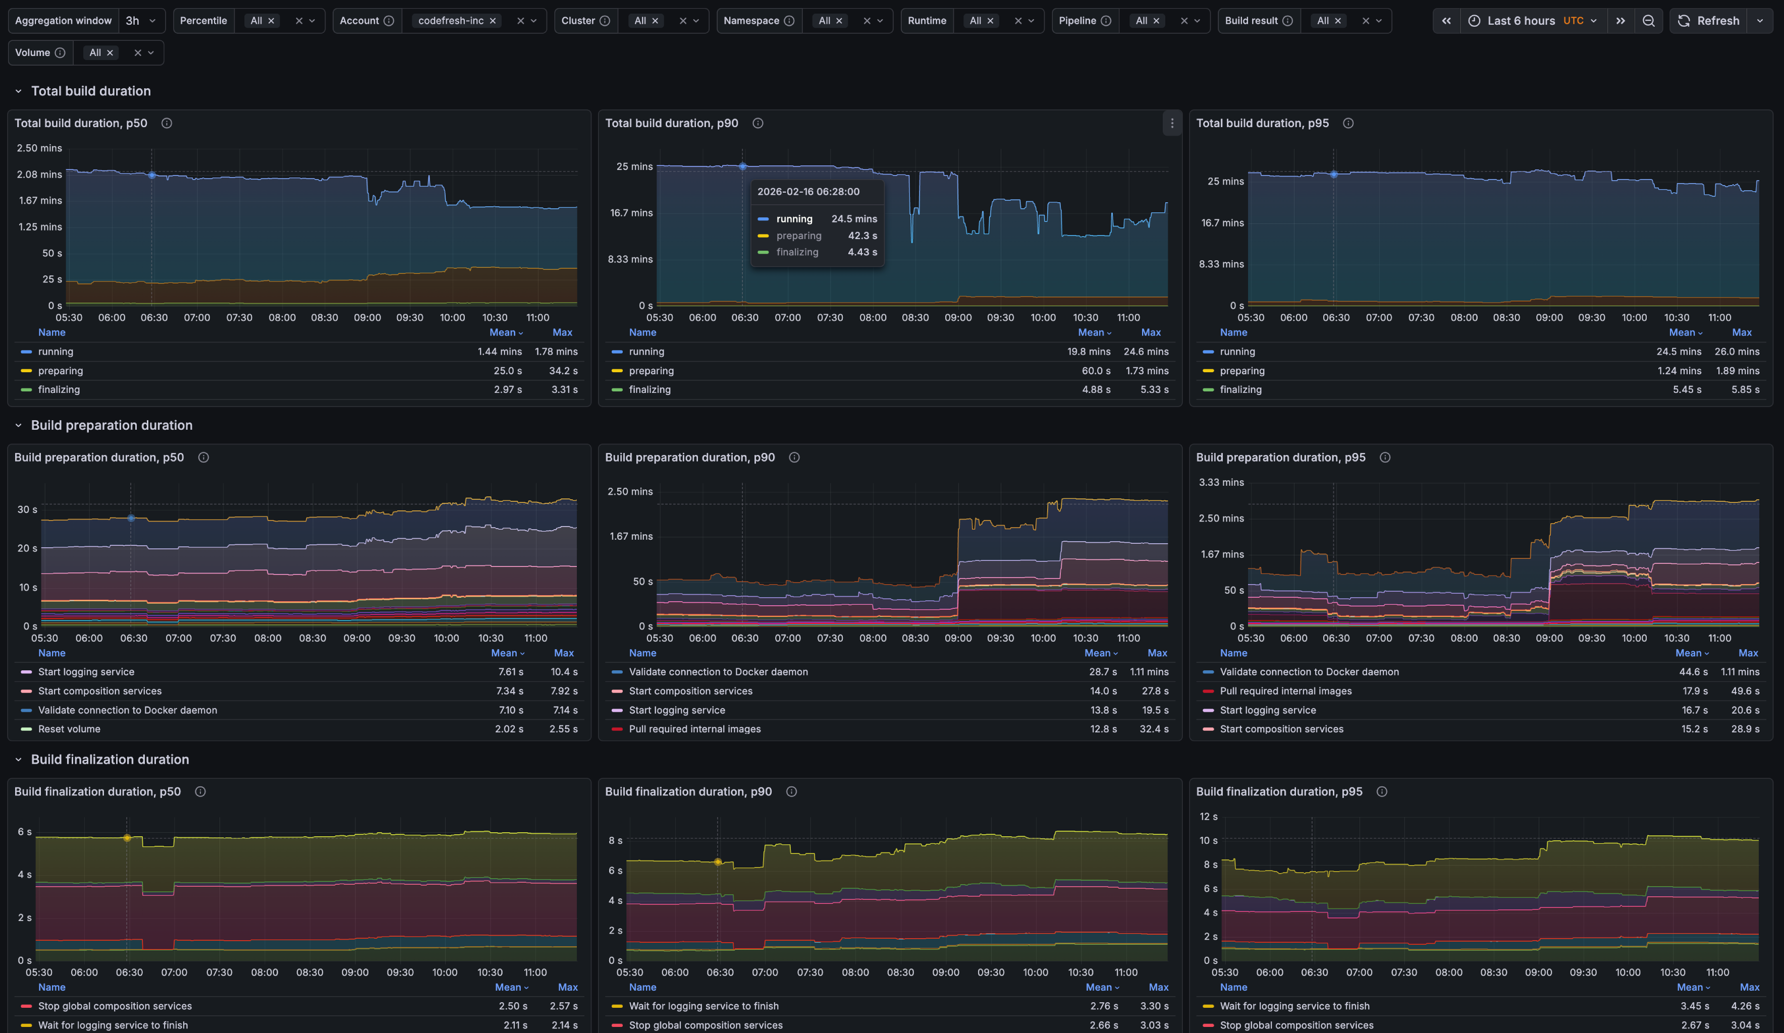Toggle preparing series in p90 total build legend
The image size is (1784, 1033).
(x=651, y=371)
